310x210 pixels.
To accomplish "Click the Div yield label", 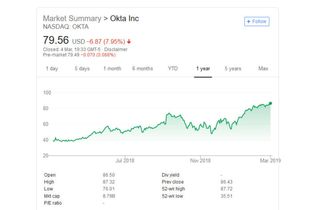I will tap(171, 175).
